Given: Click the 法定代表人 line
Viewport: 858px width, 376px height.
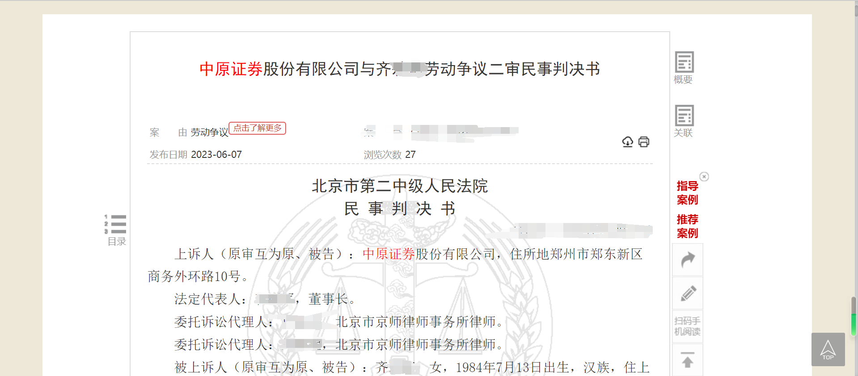Looking at the screenshot, I should pos(265,299).
